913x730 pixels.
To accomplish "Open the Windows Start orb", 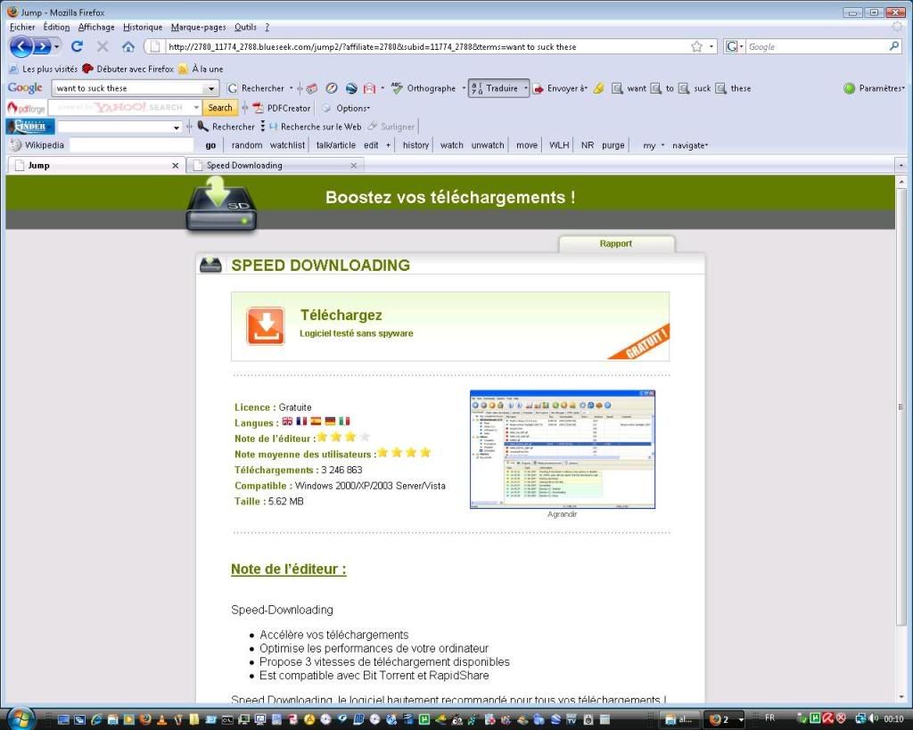I will [x=21, y=719].
